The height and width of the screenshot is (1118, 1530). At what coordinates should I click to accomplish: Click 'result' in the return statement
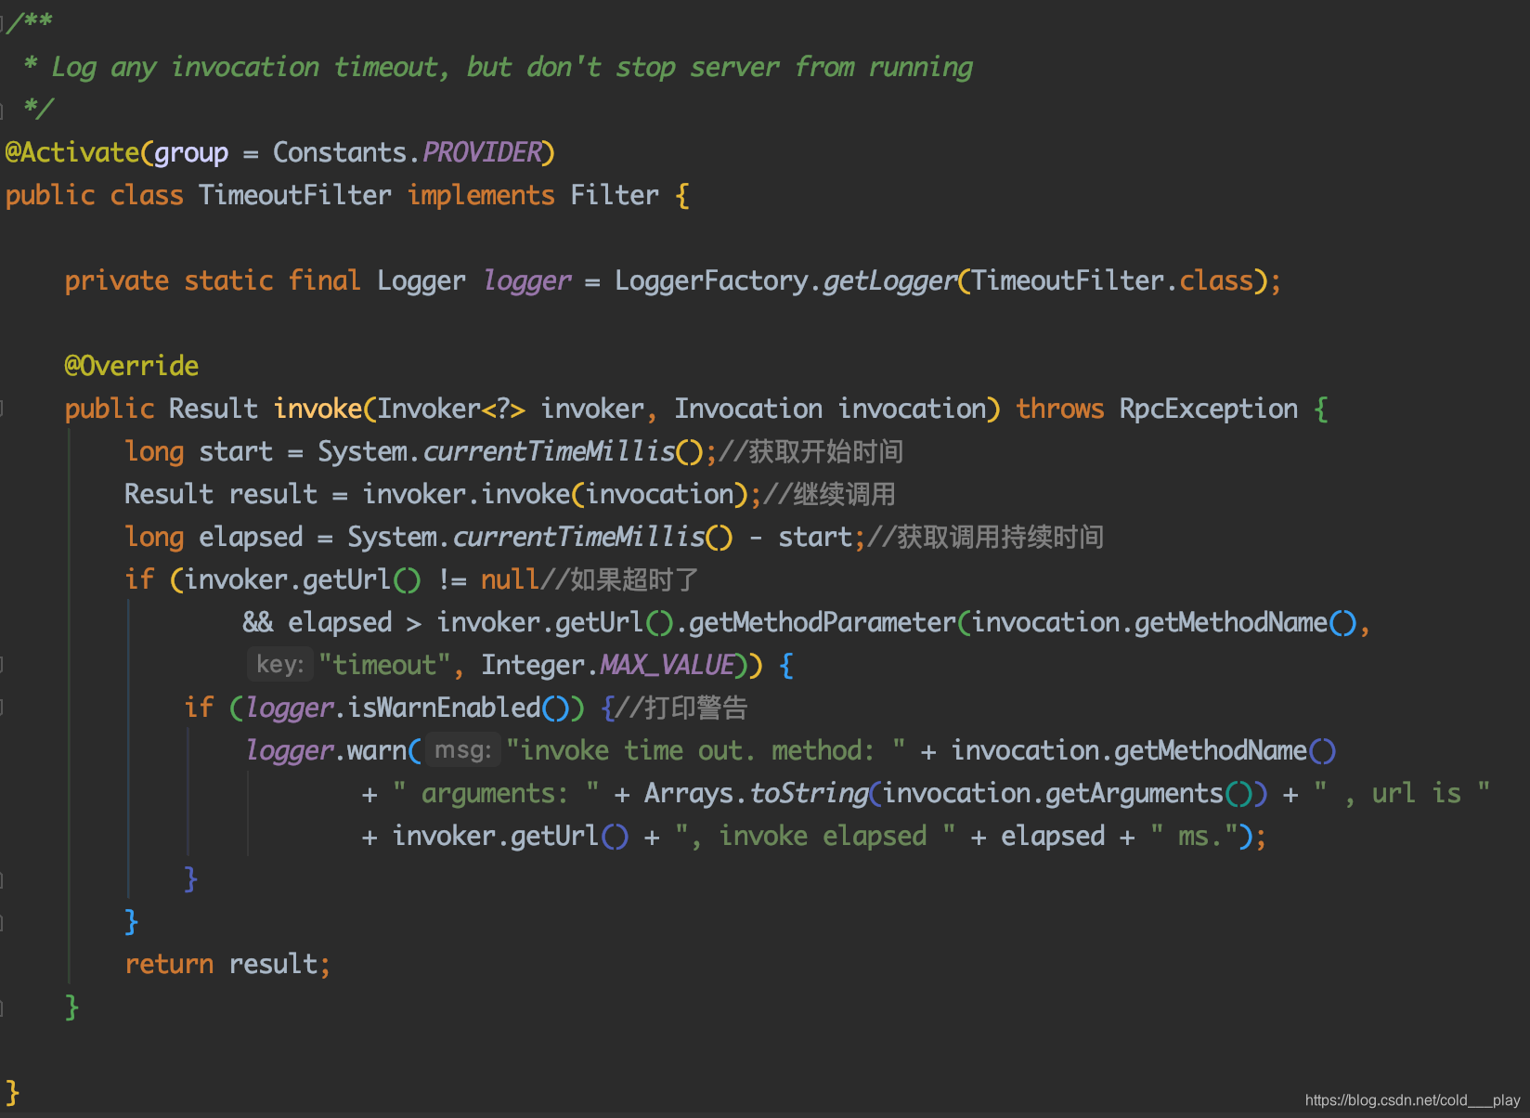pos(273,964)
